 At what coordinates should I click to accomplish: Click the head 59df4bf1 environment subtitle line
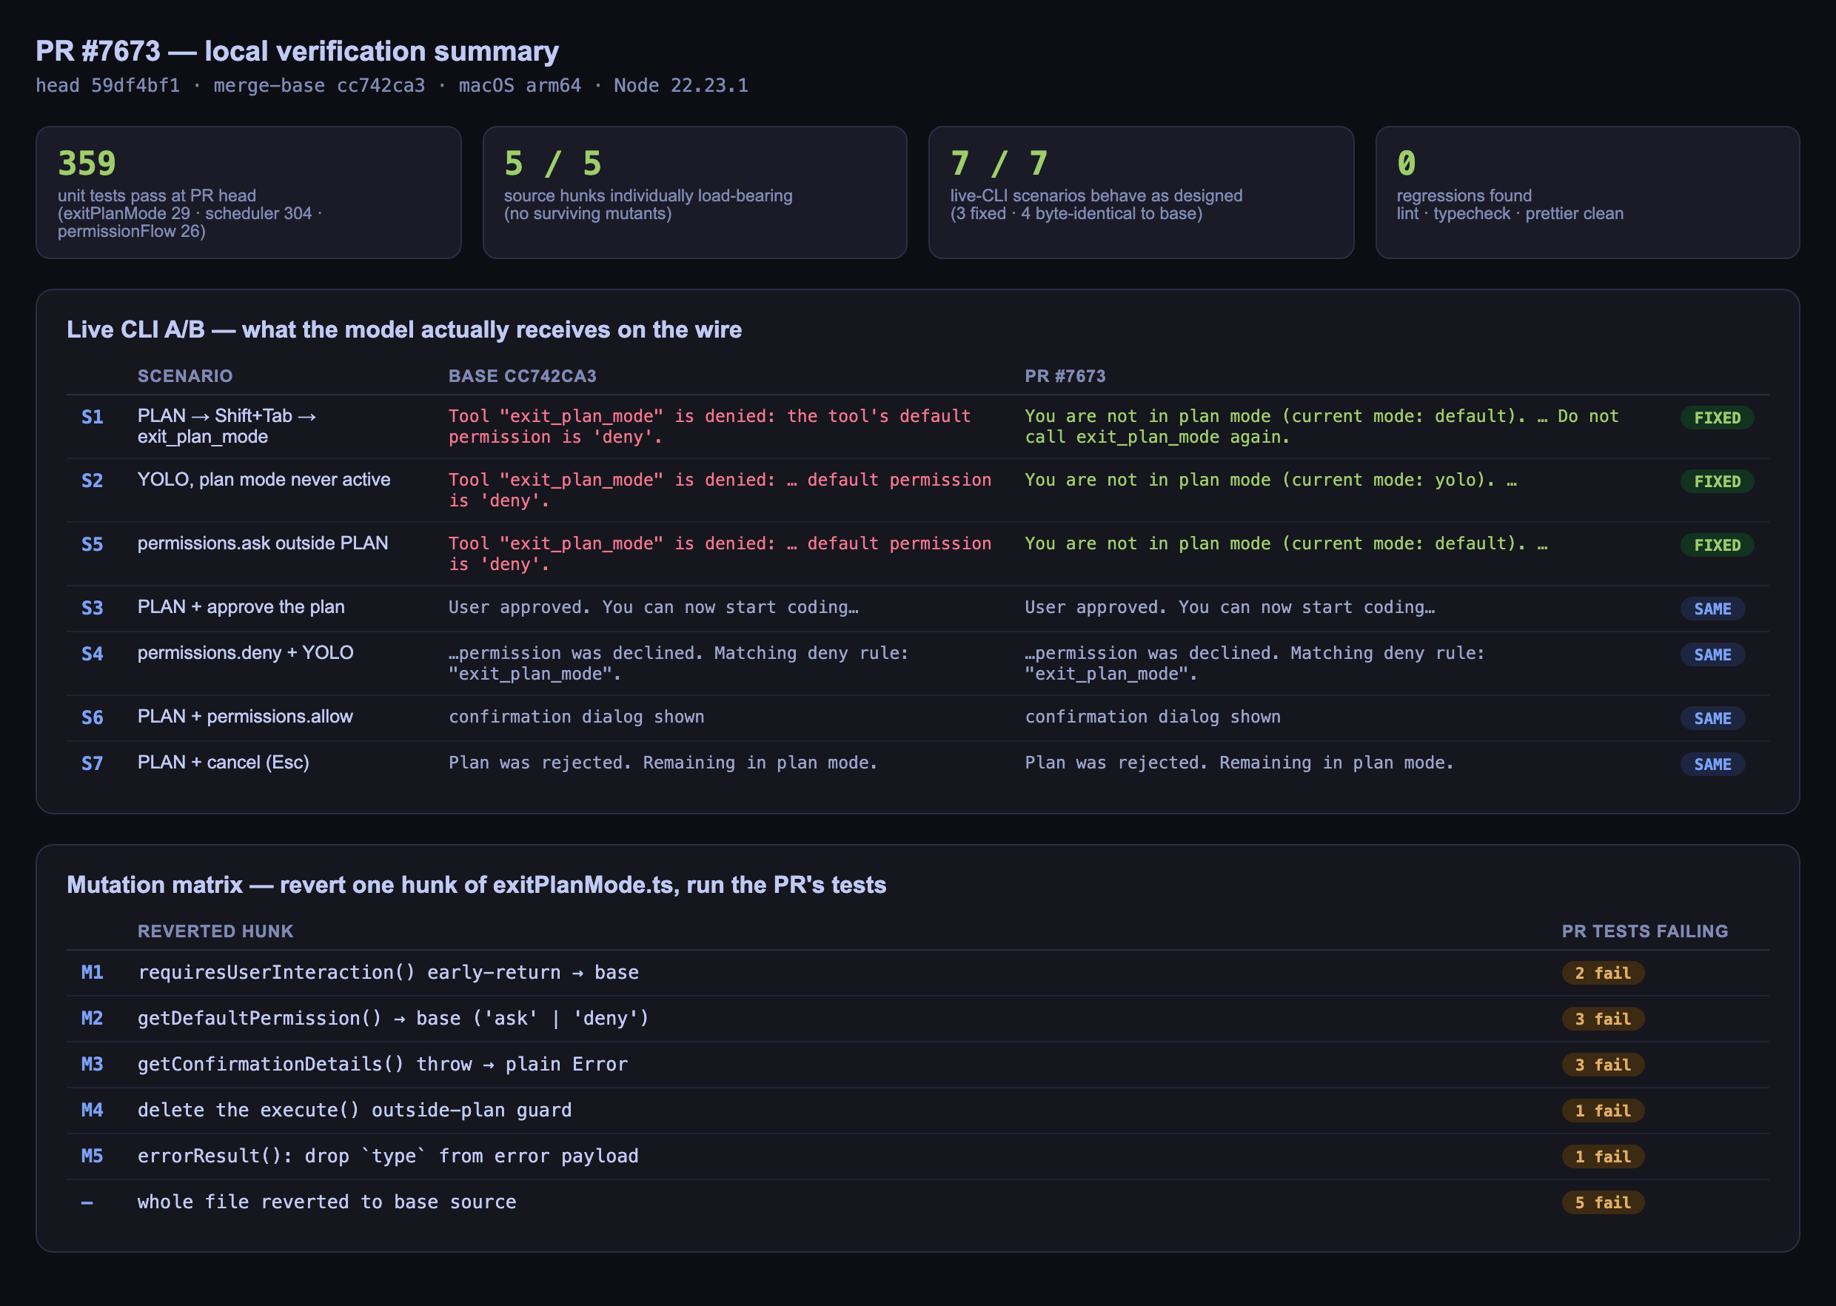click(392, 85)
